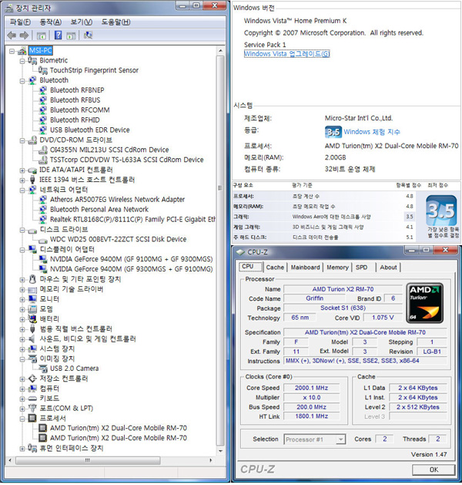Expand the 메모리 기술 드라이버 category
Image resolution: width=462 pixels, height=485 pixels.
coord(22,290)
